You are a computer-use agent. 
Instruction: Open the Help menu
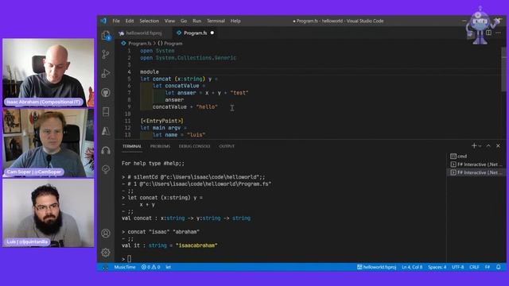click(235, 21)
